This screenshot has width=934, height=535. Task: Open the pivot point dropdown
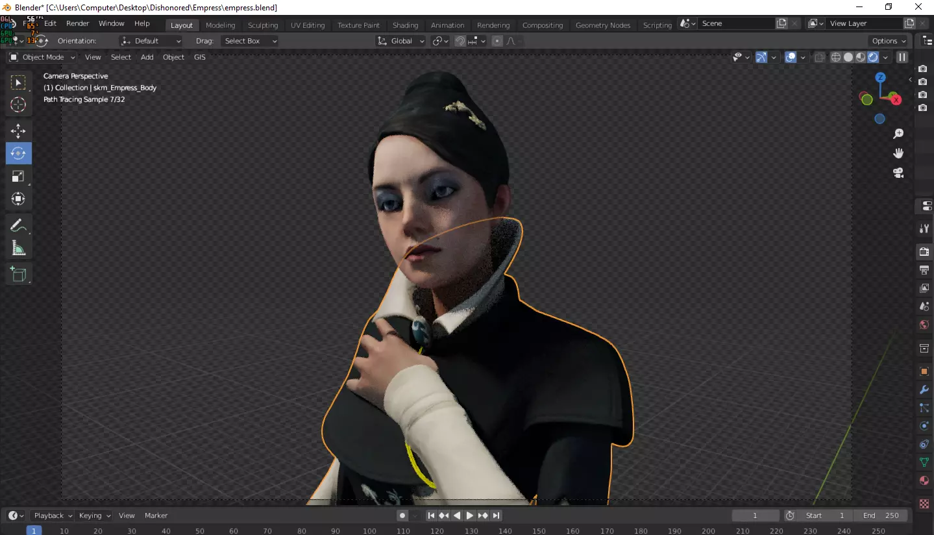click(441, 41)
